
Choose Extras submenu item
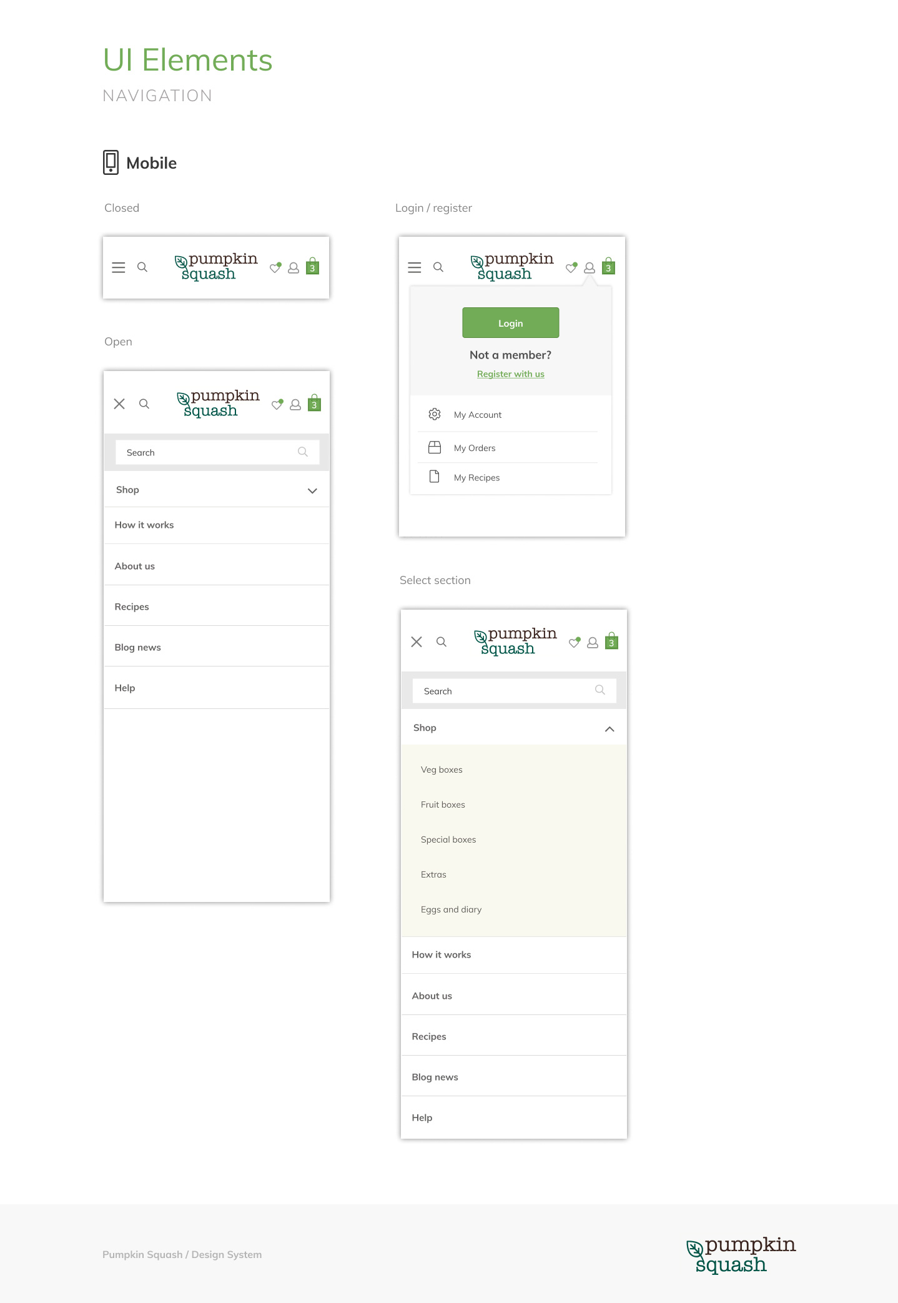click(433, 874)
